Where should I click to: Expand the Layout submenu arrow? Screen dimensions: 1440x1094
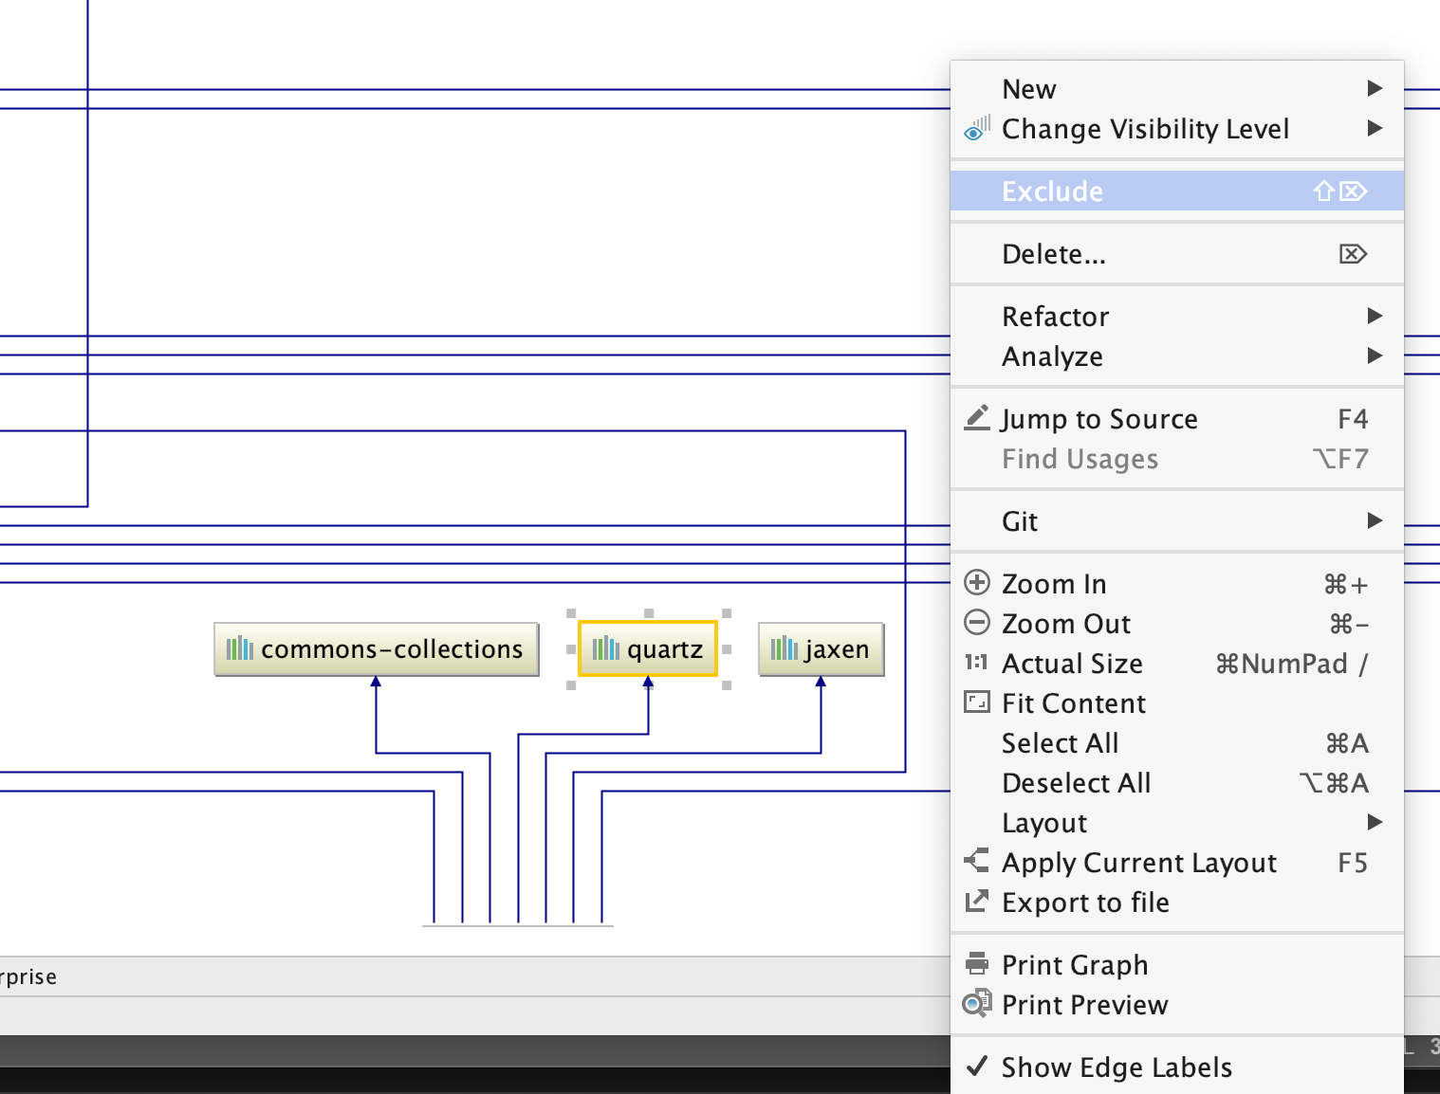coord(1374,822)
